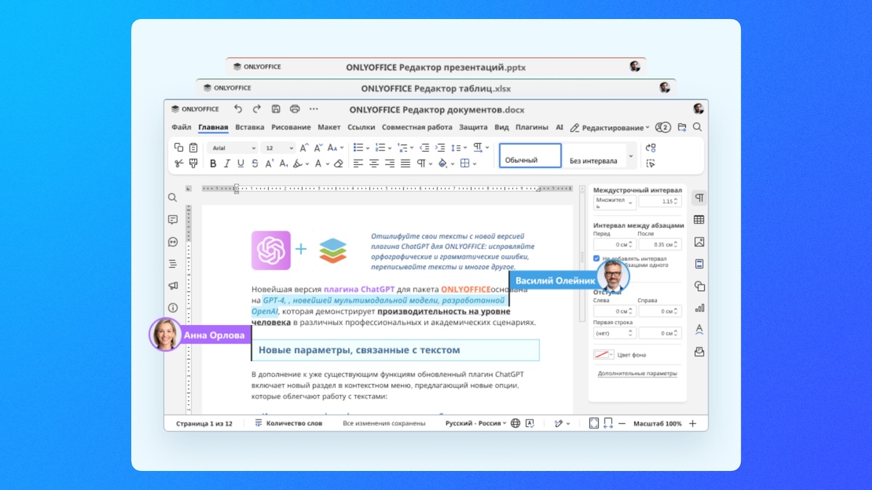Save the document with the floppy disk icon
872x490 pixels.
click(276, 109)
